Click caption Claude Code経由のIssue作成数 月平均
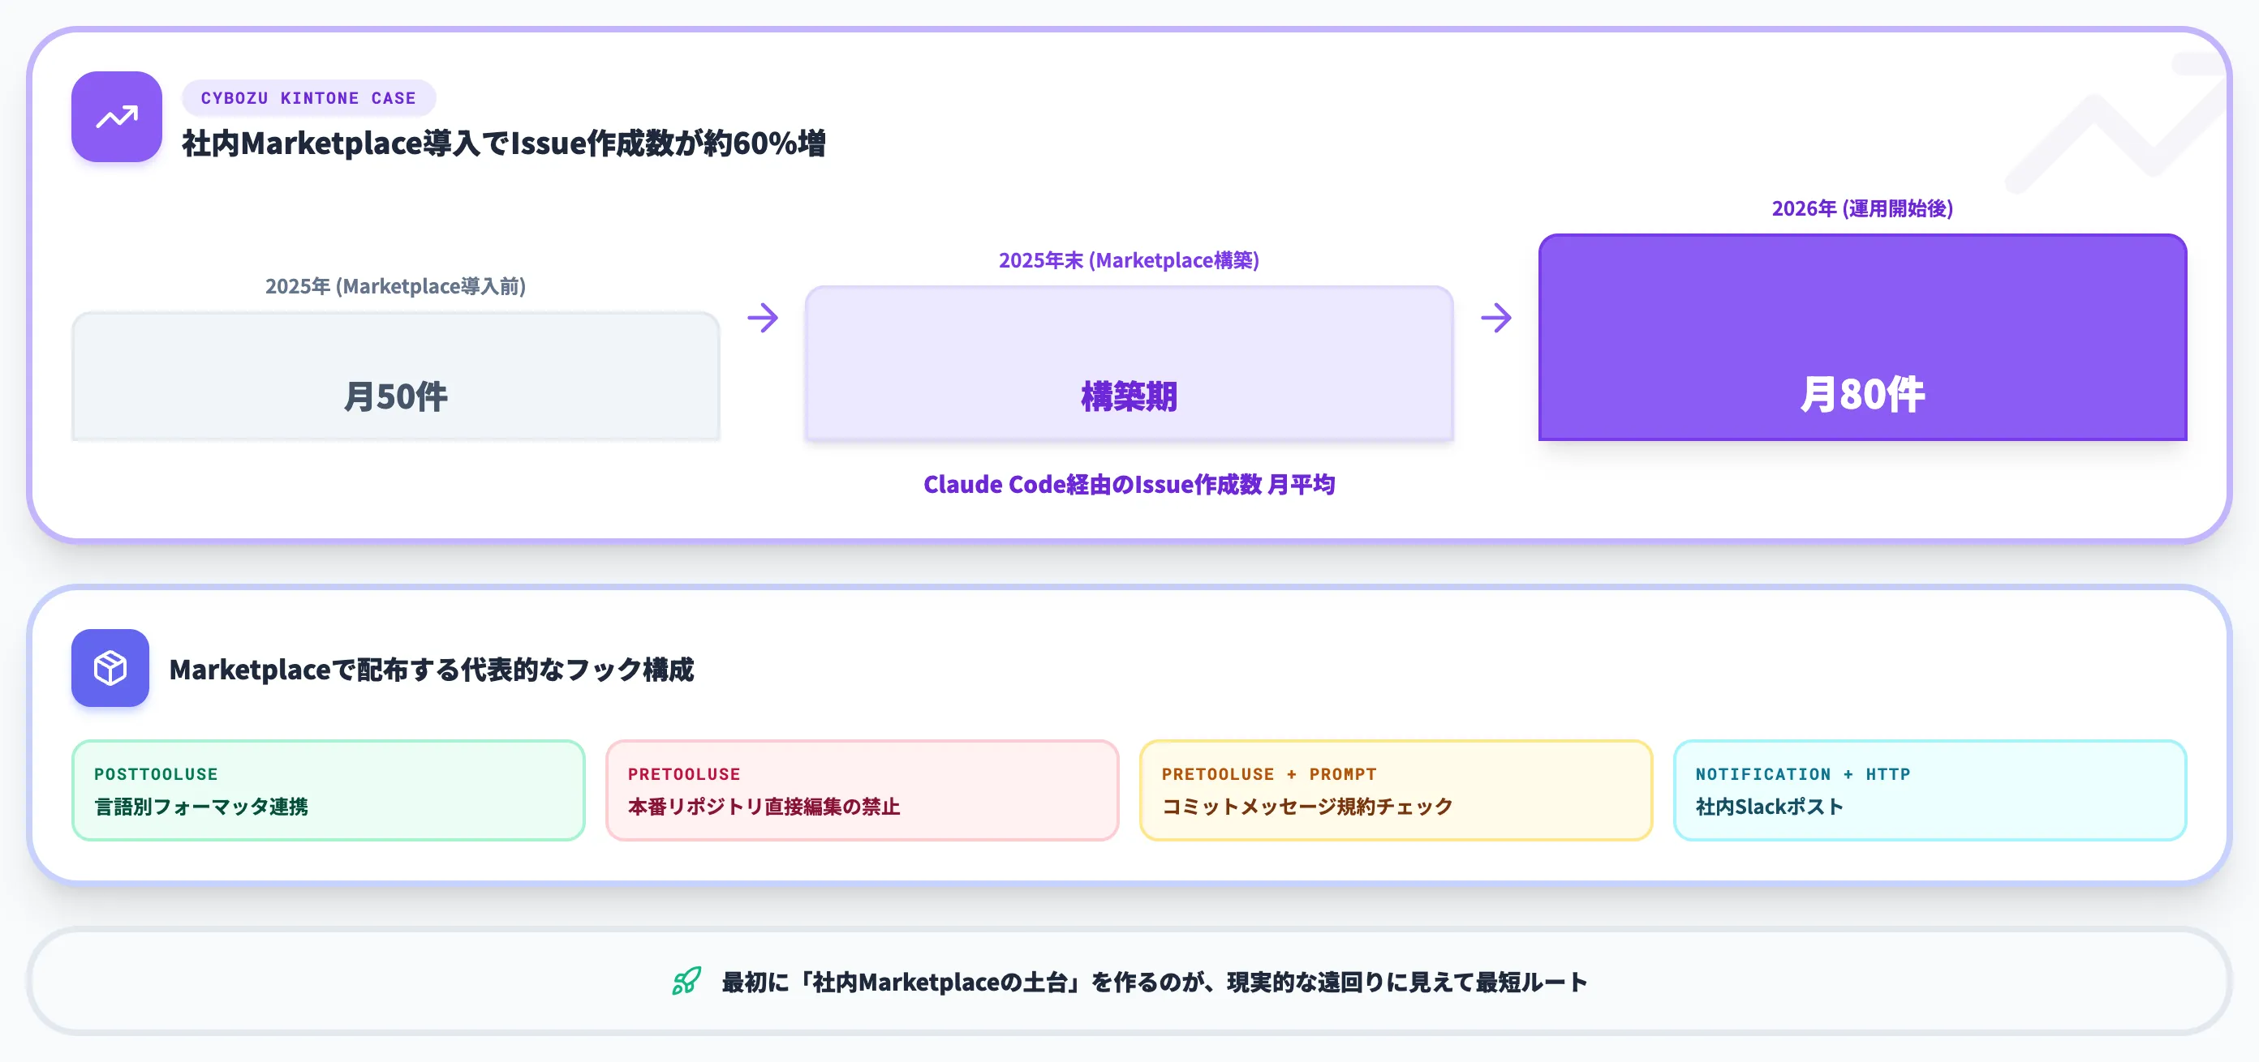 coord(1129,485)
